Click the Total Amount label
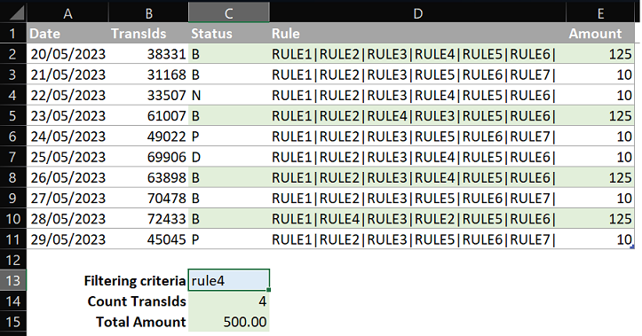The height and width of the screenshot is (336, 642). (x=141, y=322)
